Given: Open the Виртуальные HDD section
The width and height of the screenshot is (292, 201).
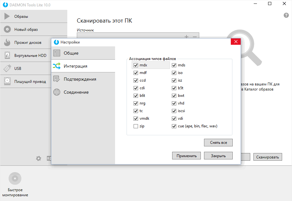Looking at the screenshot, I should pos(26,55).
